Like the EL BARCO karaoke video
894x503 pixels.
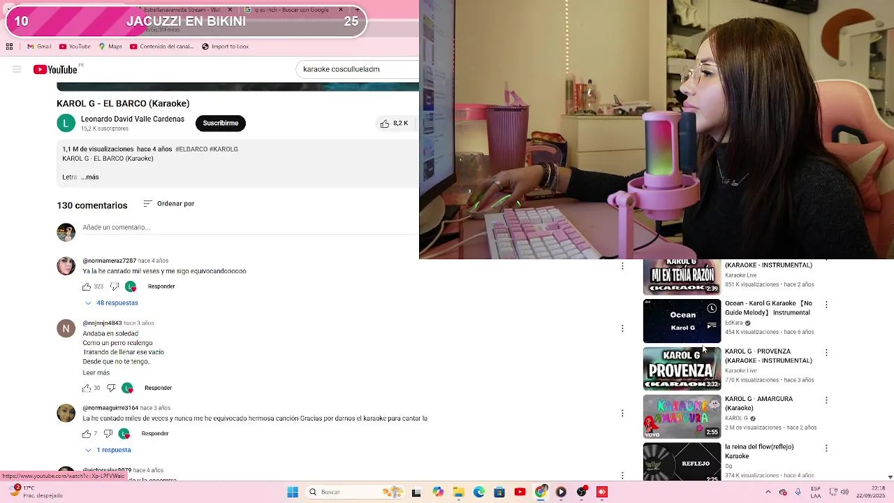pos(394,123)
